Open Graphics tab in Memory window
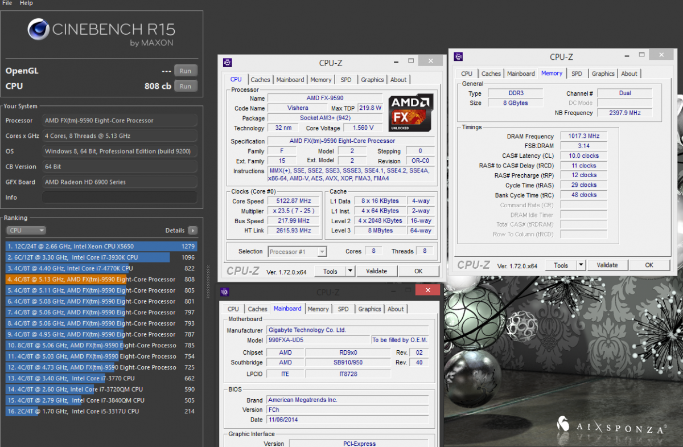683x447 pixels. click(603, 73)
